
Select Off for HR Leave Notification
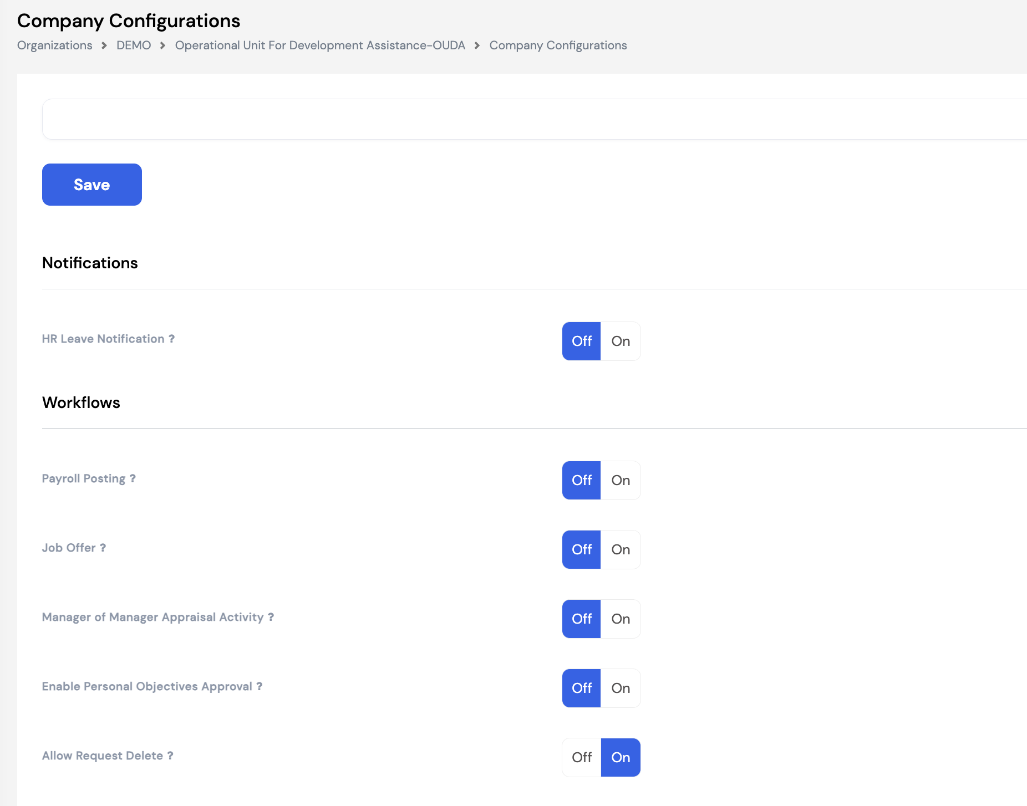[x=582, y=341]
